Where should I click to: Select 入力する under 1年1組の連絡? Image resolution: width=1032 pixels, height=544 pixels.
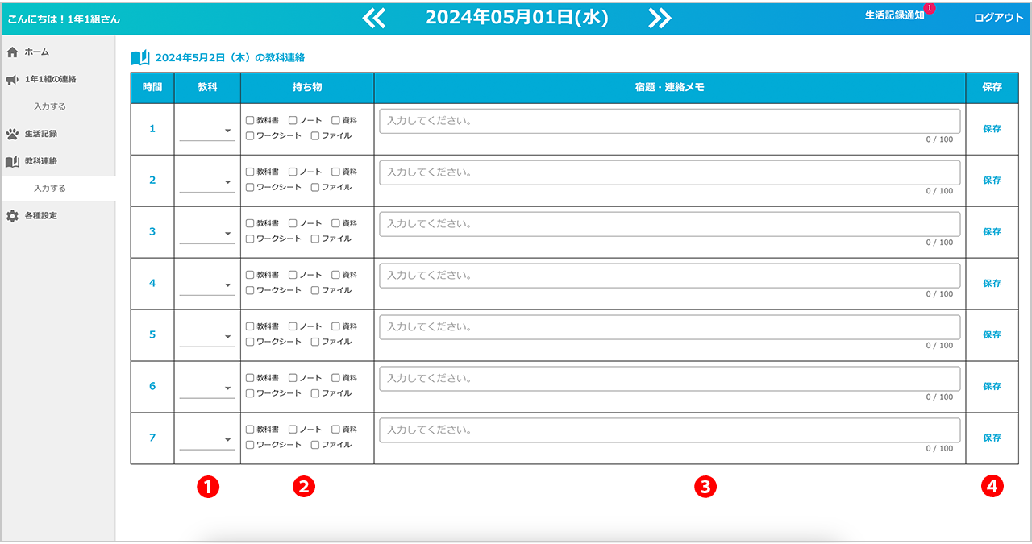tap(50, 106)
